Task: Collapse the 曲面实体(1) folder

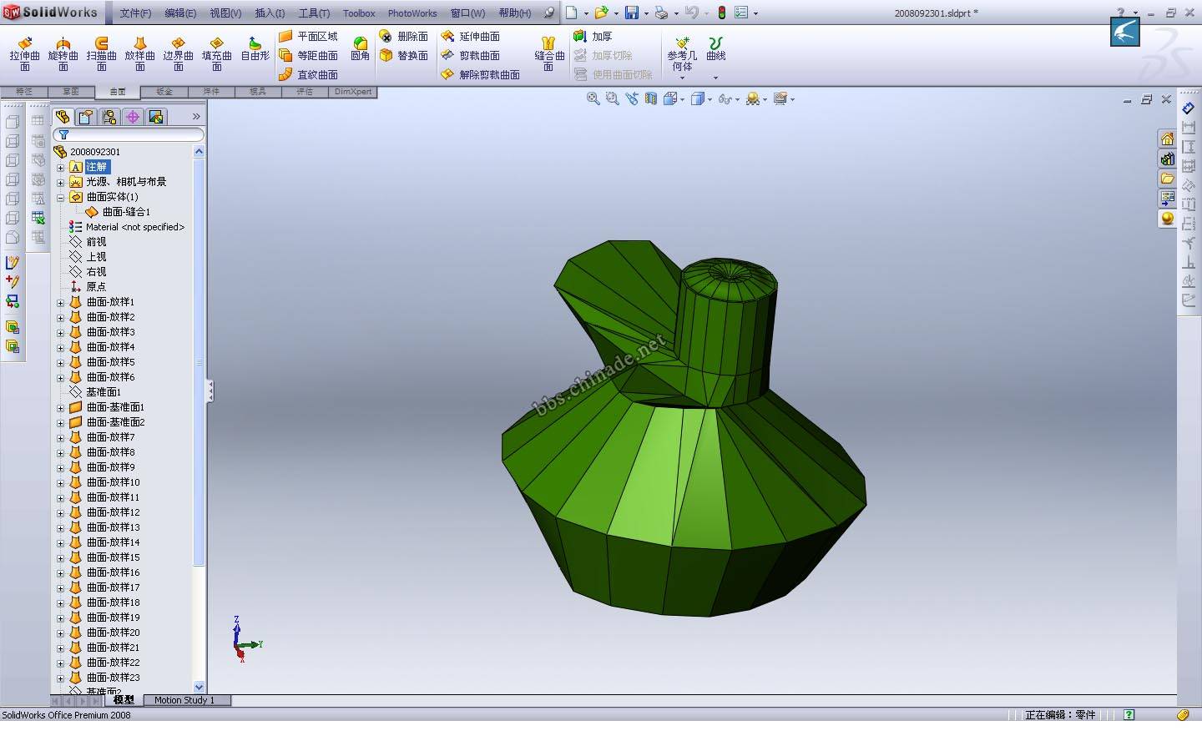Action: click(x=60, y=197)
